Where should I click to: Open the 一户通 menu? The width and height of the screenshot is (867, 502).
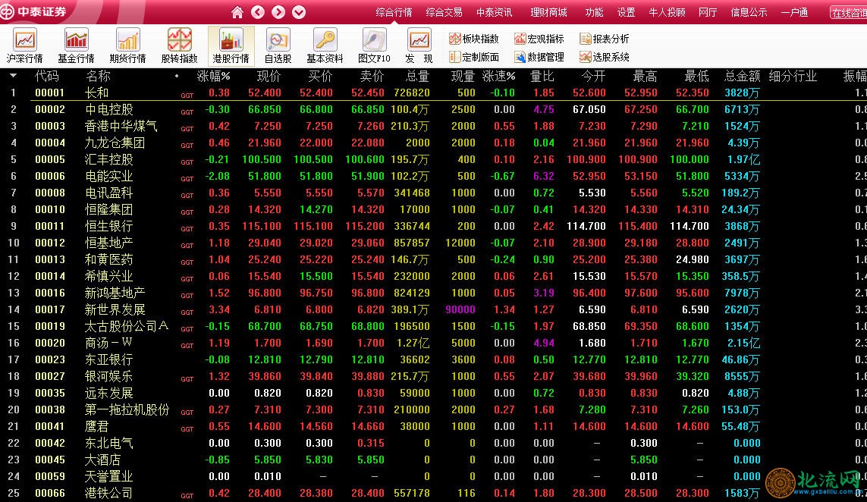(795, 12)
